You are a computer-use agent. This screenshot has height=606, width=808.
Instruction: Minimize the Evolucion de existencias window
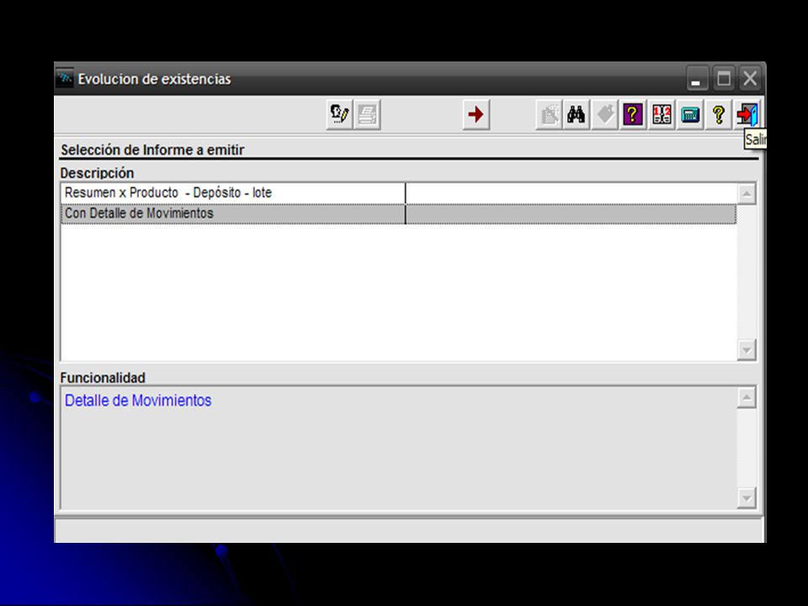pyautogui.click(x=697, y=79)
